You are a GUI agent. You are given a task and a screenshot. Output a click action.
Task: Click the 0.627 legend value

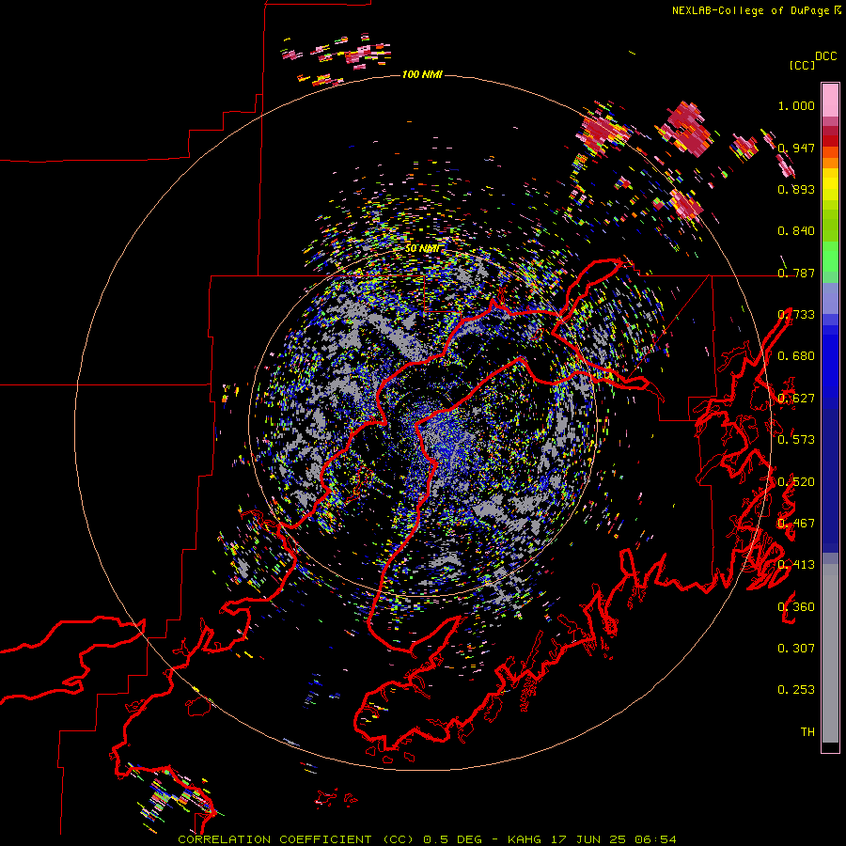click(x=796, y=399)
